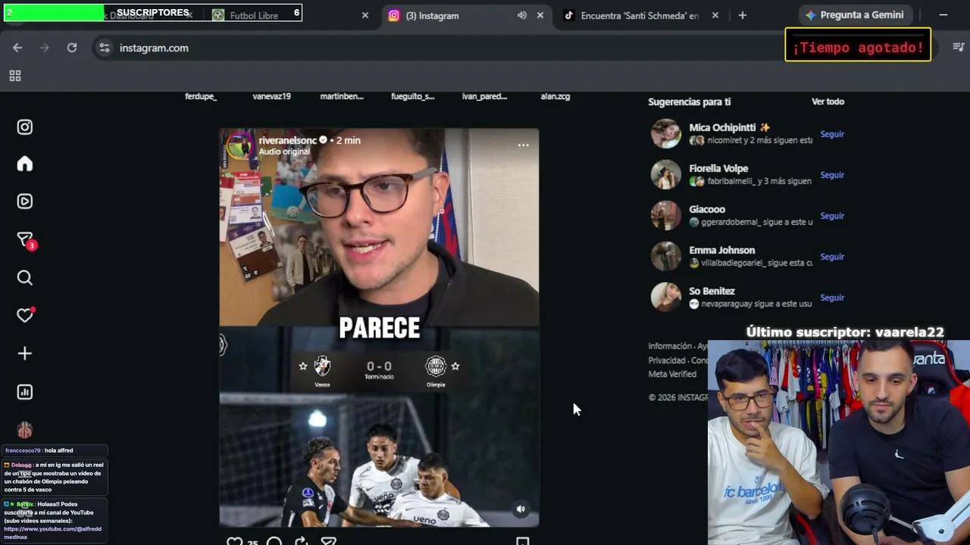This screenshot has height=545, width=970.
Task: Reload the Instagram page
Action: (x=72, y=48)
